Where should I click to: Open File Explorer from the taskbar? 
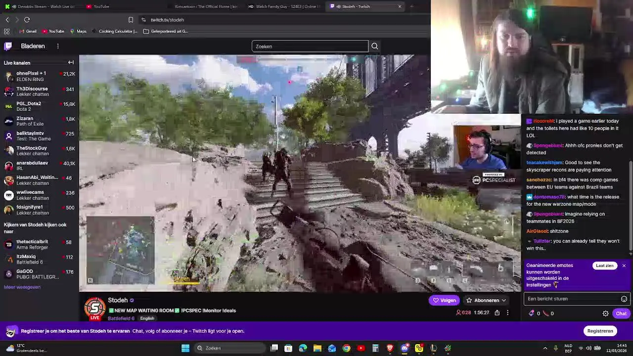pyautogui.click(x=317, y=348)
